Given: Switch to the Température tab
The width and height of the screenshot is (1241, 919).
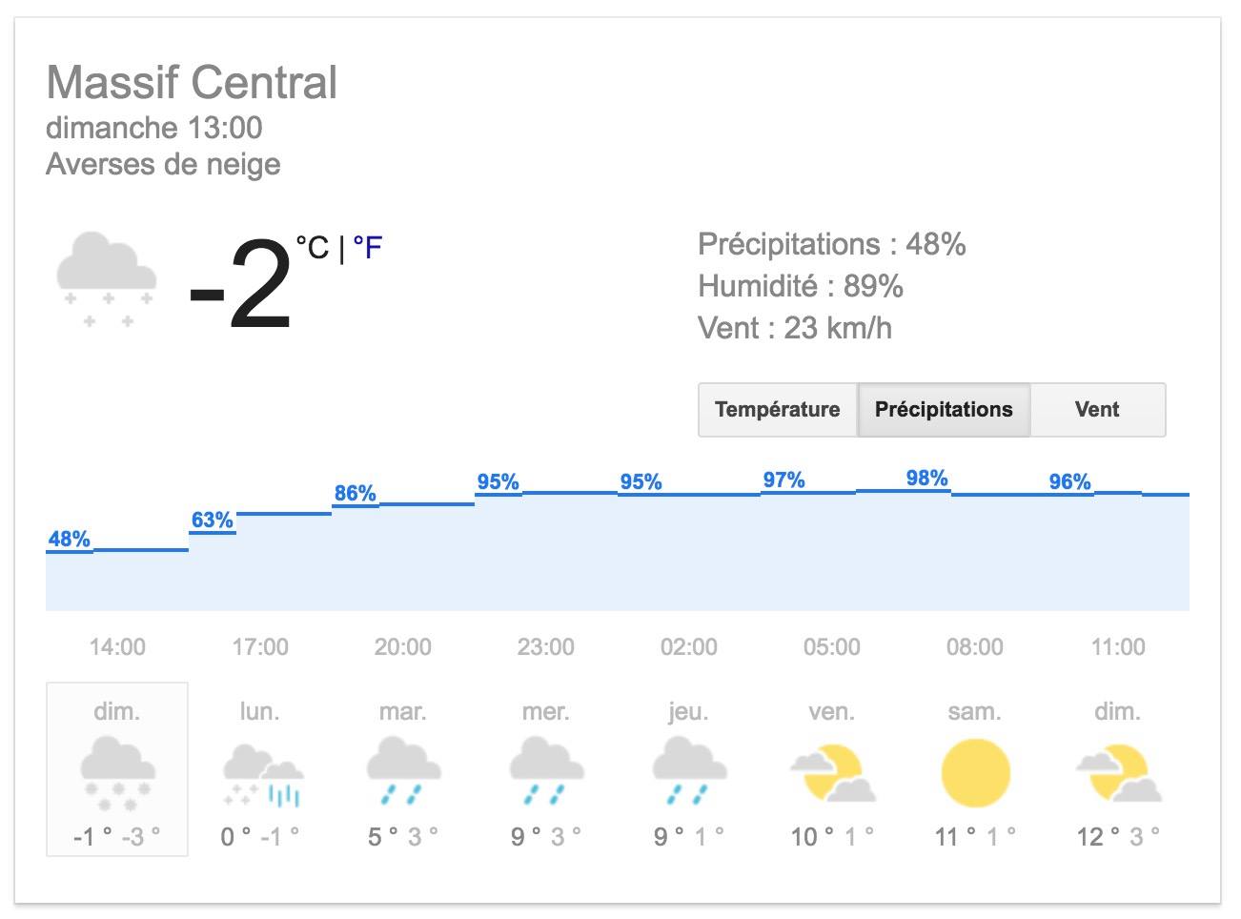Looking at the screenshot, I should (x=778, y=410).
